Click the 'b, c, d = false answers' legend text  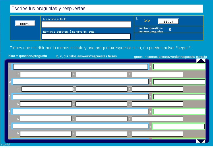tap(86, 56)
